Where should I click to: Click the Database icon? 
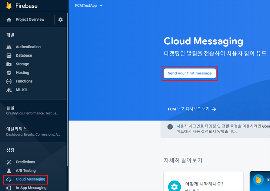point(9,55)
